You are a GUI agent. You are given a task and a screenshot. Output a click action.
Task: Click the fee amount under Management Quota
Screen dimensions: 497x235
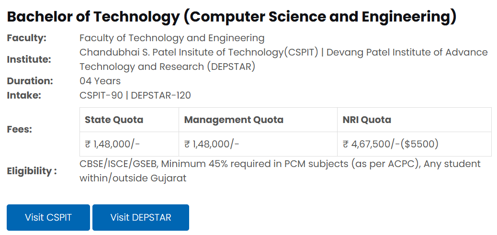pyautogui.click(x=212, y=144)
